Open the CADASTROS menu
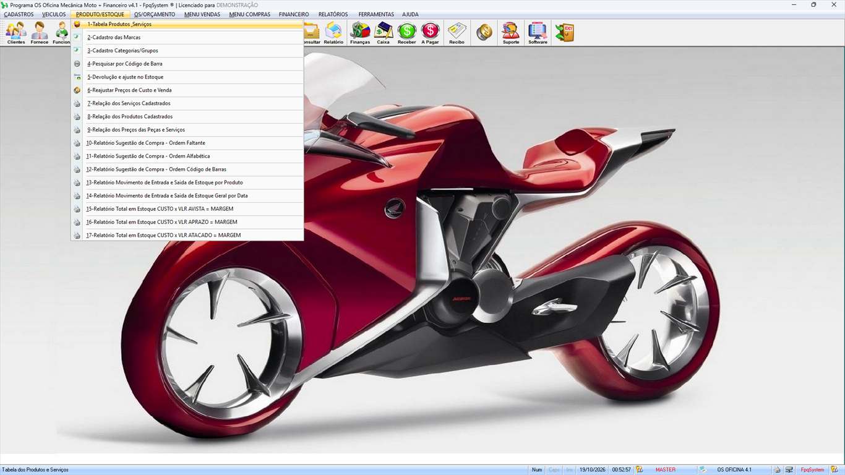 coord(19,14)
